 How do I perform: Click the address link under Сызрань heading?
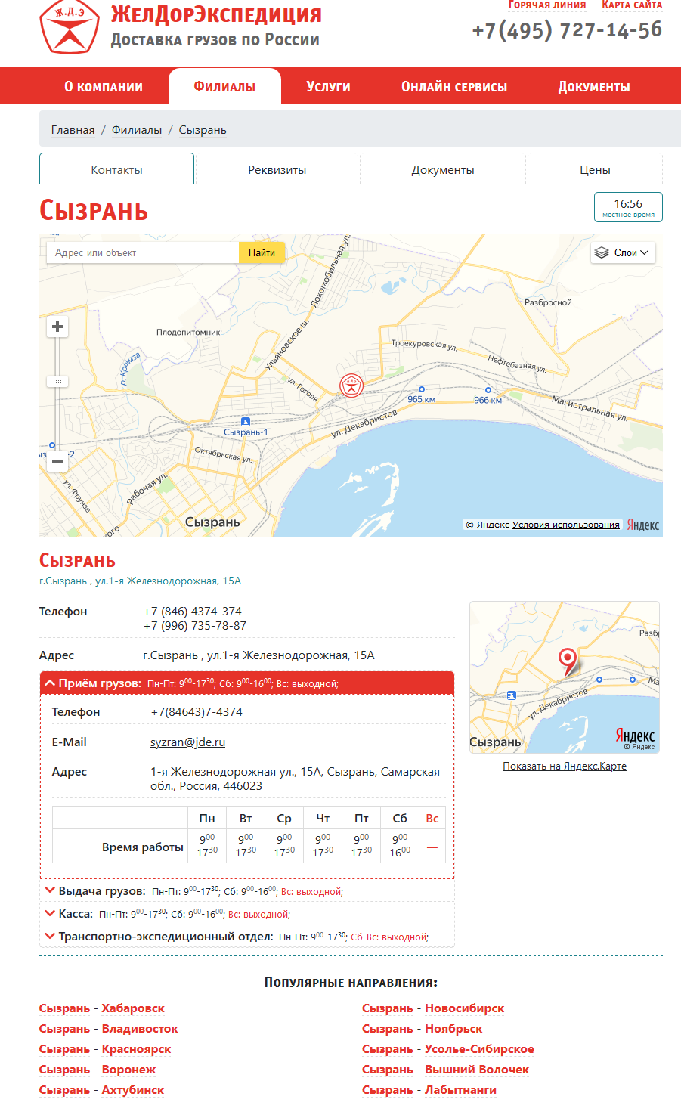pyautogui.click(x=141, y=581)
